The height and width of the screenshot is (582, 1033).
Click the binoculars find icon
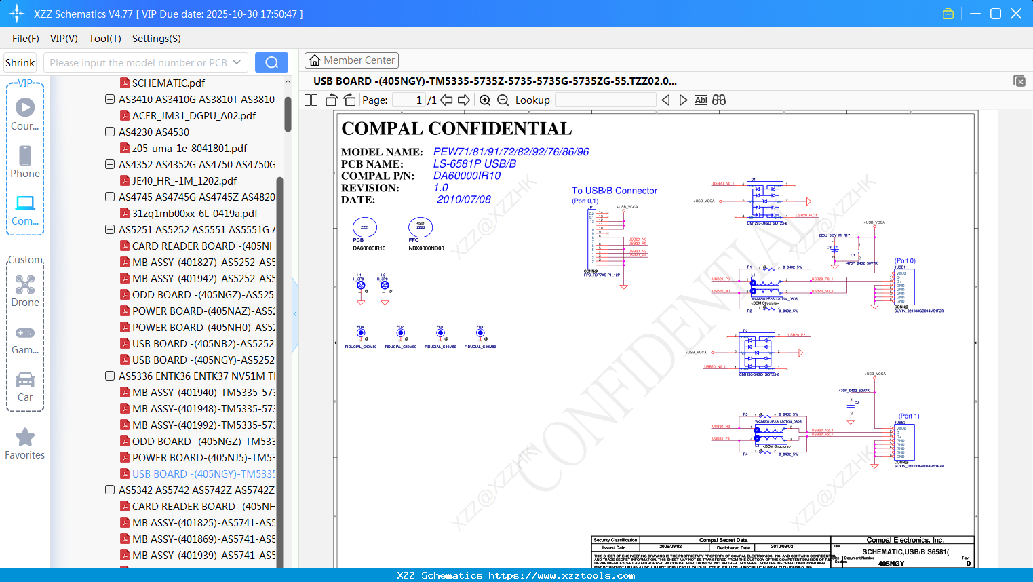(719, 100)
